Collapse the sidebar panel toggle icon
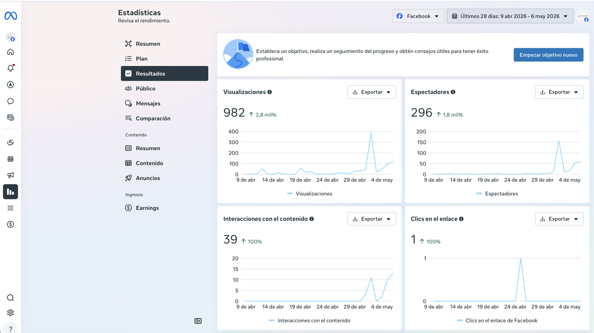This screenshot has width=594, height=333. point(198,321)
